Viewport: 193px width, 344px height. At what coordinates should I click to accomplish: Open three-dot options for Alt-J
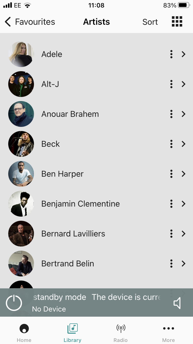[171, 84]
